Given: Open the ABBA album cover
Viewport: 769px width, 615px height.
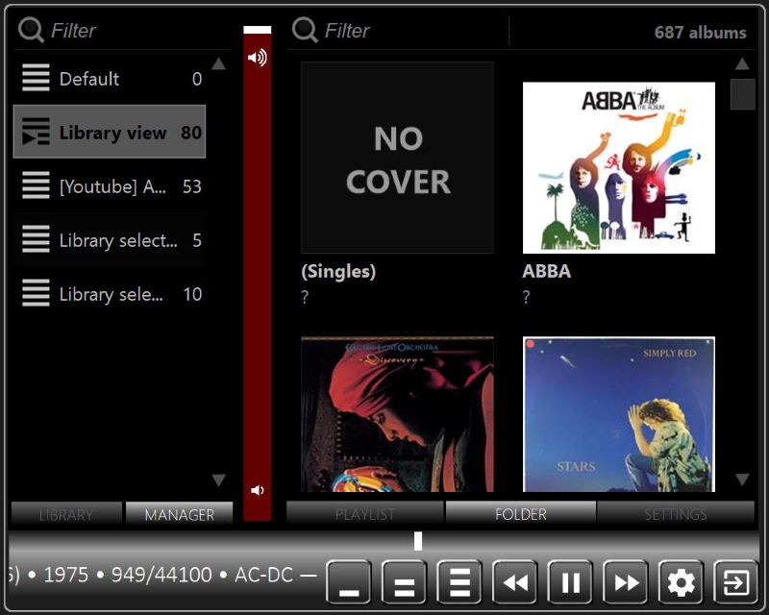Looking at the screenshot, I should point(618,167).
